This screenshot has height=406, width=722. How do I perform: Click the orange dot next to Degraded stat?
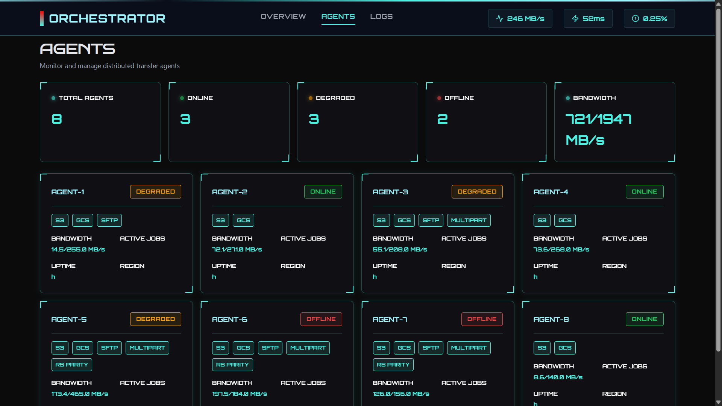pos(311,98)
